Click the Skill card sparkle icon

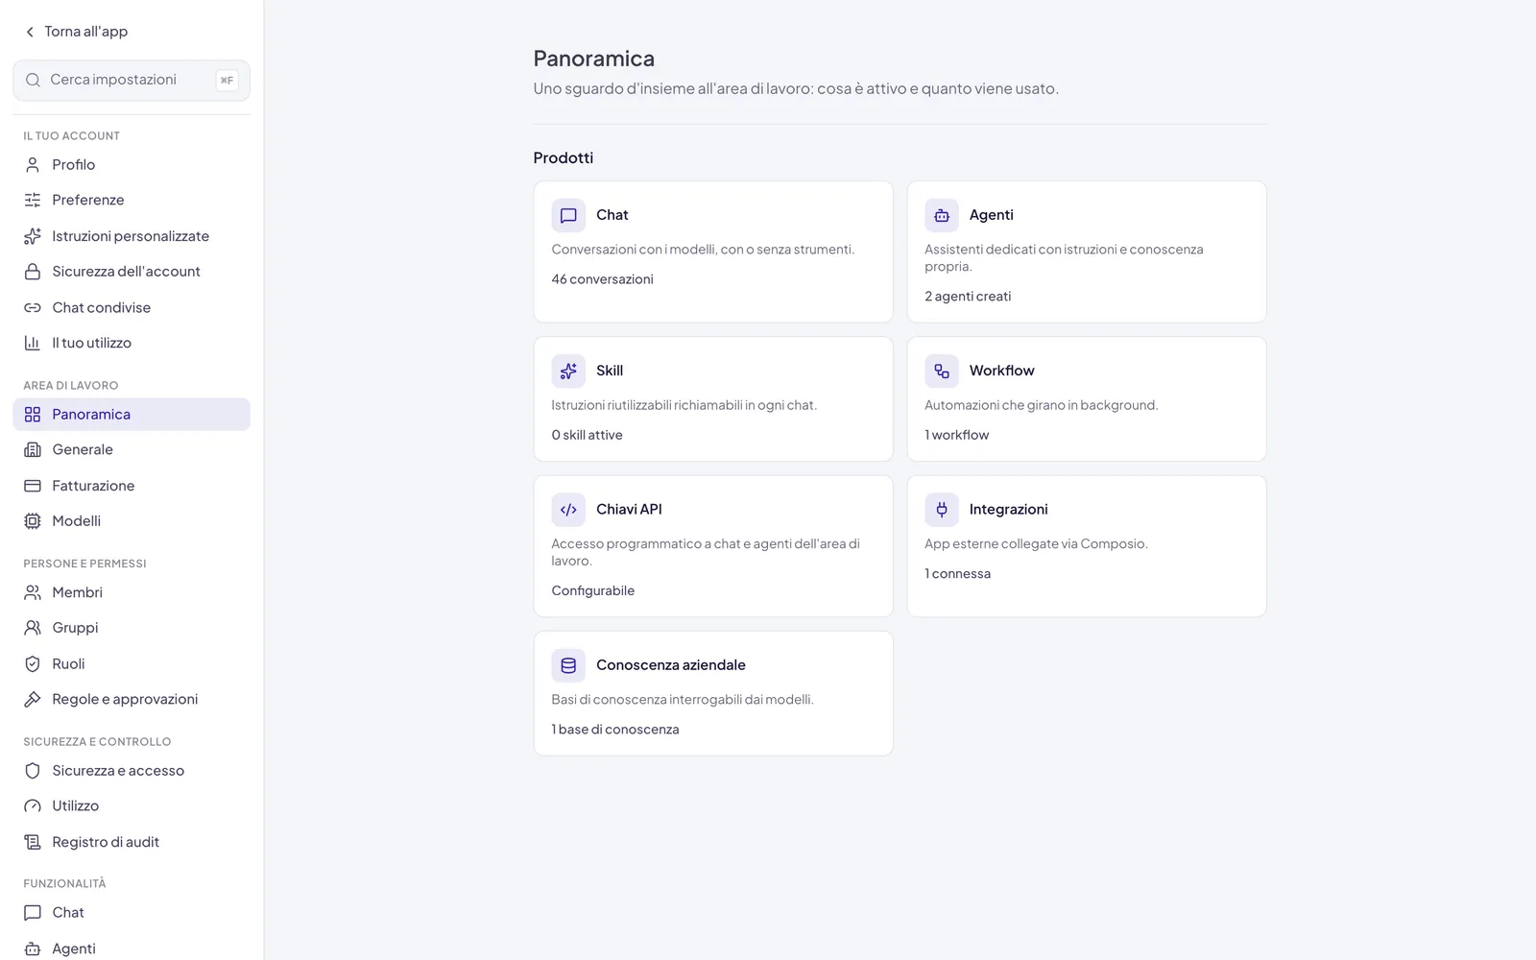pyautogui.click(x=568, y=371)
